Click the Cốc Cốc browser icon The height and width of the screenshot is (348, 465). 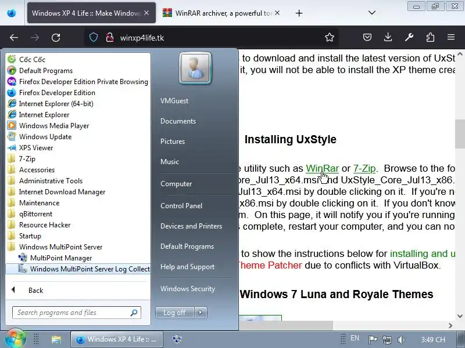click(x=12, y=59)
